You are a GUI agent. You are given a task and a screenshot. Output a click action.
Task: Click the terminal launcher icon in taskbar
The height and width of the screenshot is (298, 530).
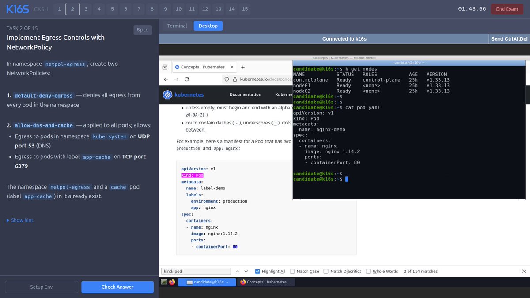pyautogui.click(x=164, y=282)
